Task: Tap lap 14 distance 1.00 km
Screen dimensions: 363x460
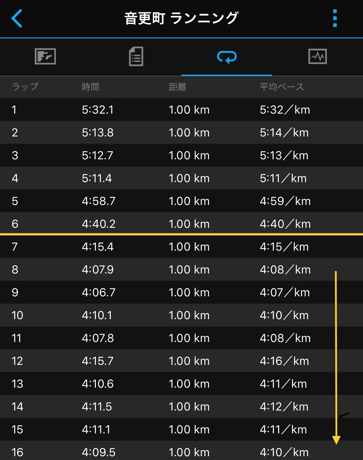Action: pyautogui.click(x=189, y=406)
